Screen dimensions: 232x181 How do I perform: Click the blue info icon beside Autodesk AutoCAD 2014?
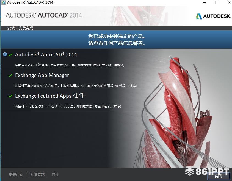5,54
